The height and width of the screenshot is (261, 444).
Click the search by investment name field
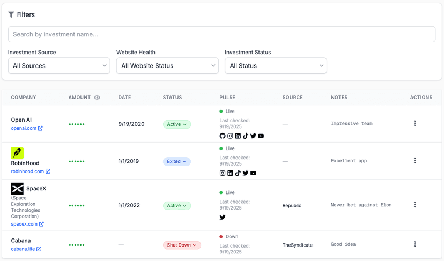click(221, 34)
